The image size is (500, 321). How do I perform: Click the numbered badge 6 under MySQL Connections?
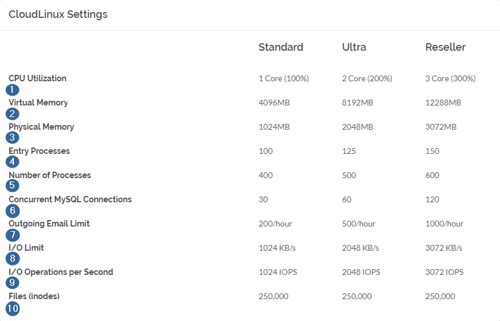pos(13,210)
